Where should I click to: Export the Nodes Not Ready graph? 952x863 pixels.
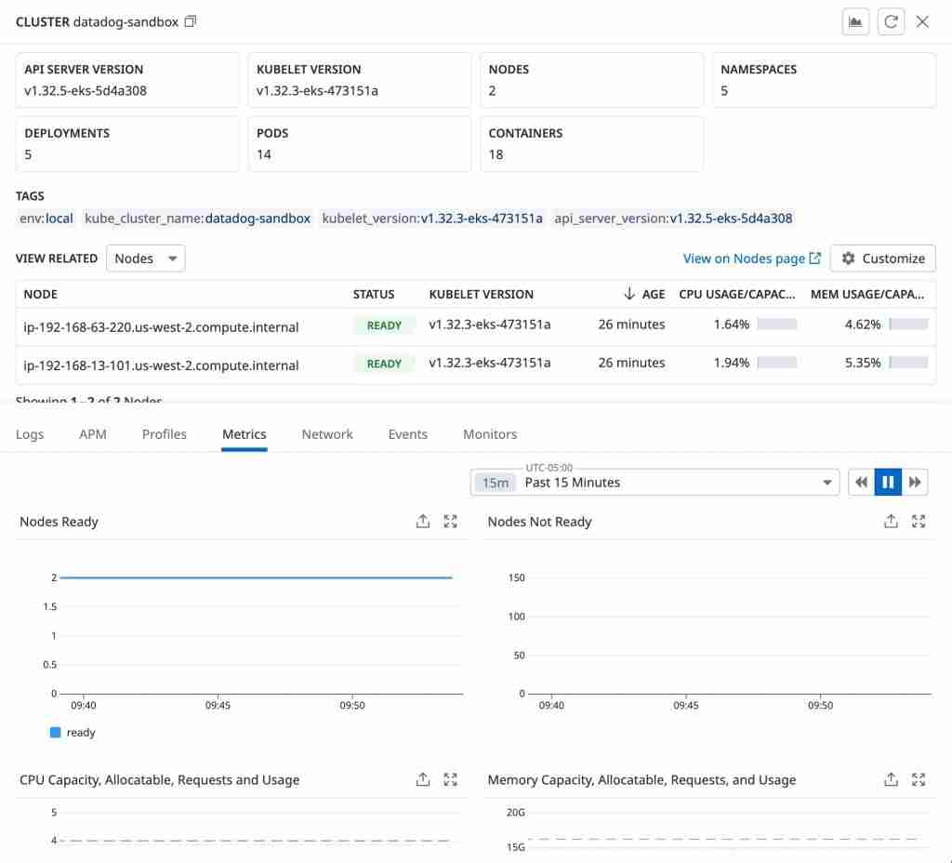click(891, 522)
